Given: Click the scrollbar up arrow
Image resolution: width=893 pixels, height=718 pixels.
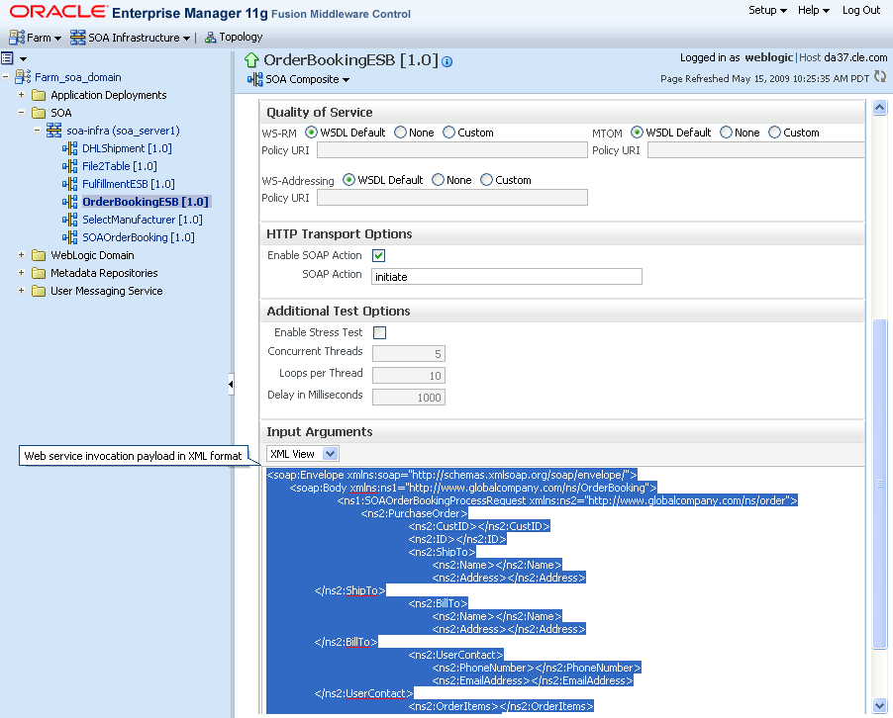Looking at the screenshot, I should click(x=880, y=107).
